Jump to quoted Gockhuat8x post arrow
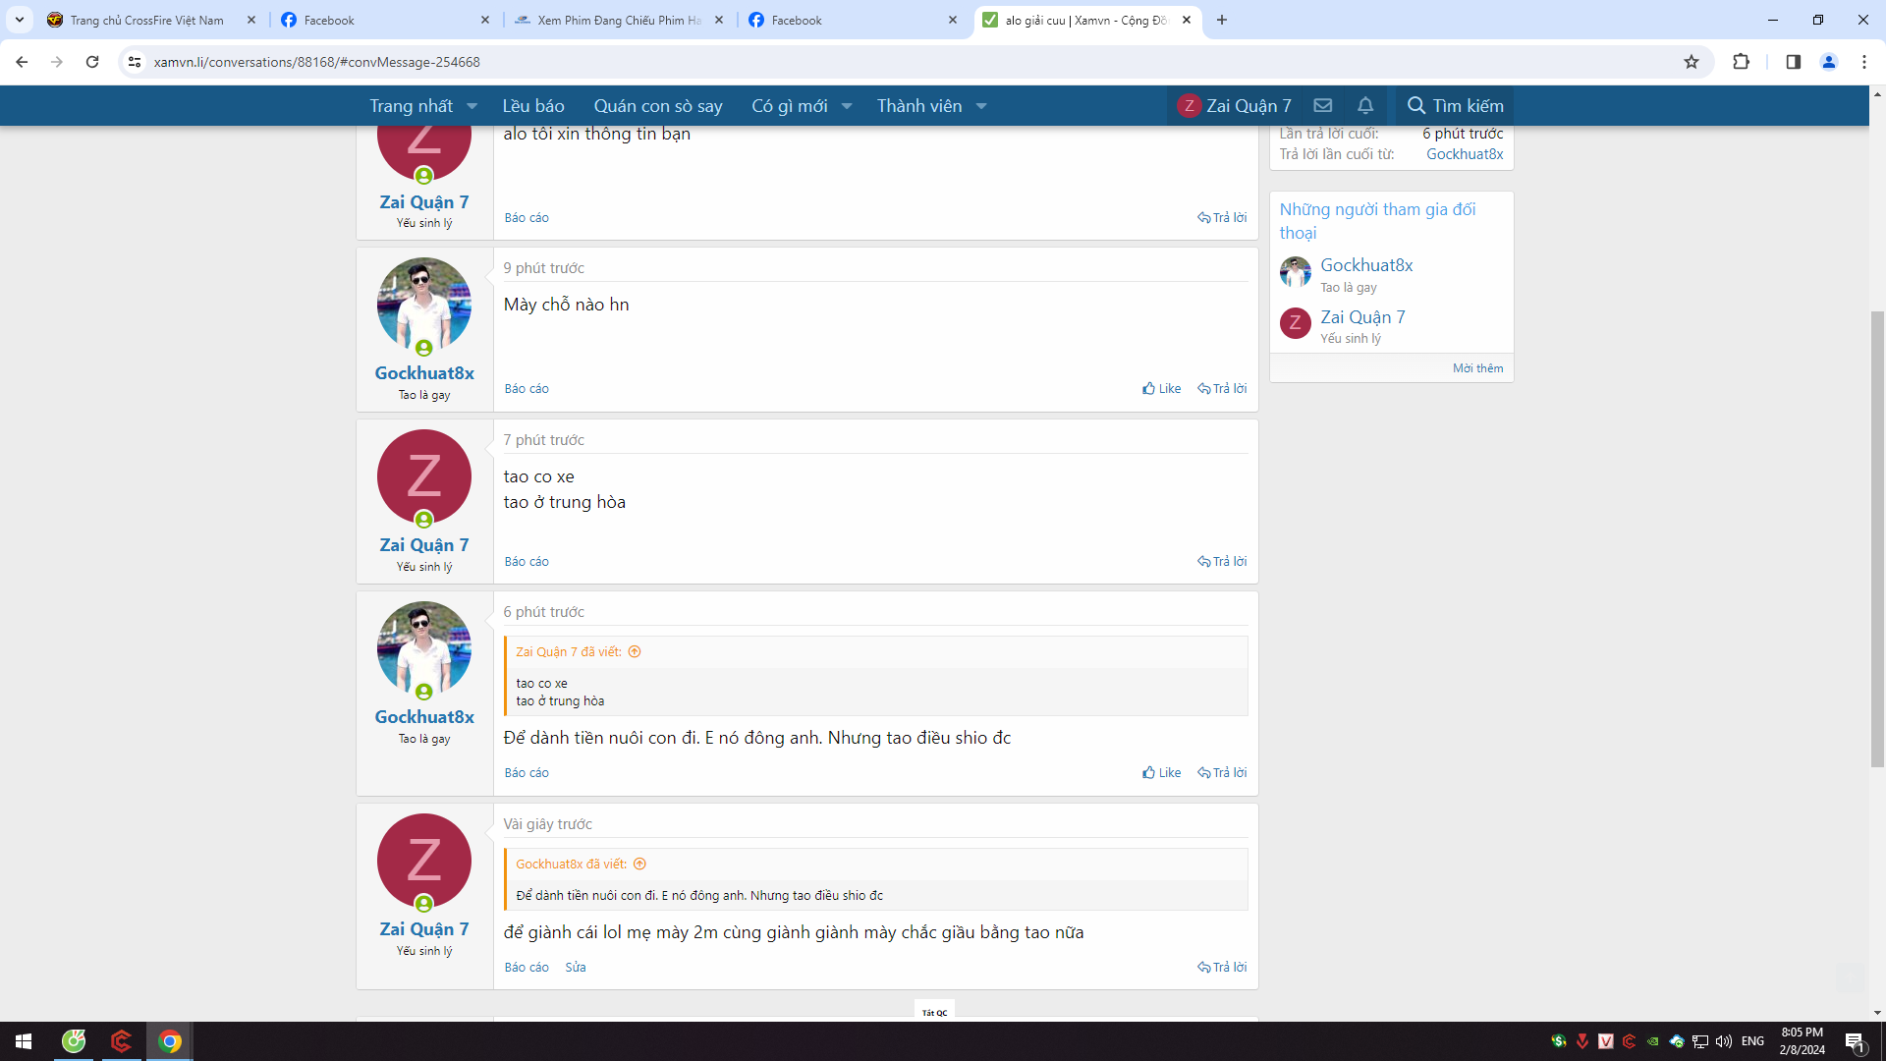Screen dimensions: 1886x1061 (639, 865)
